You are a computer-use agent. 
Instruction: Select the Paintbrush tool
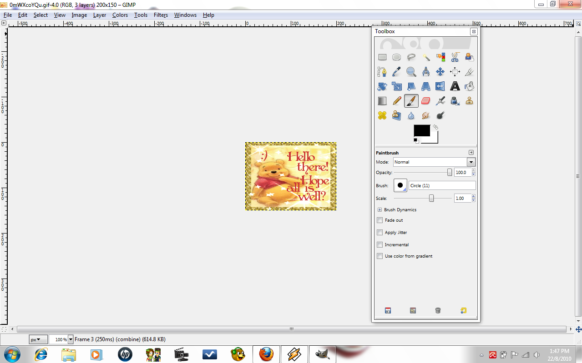click(x=411, y=101)
